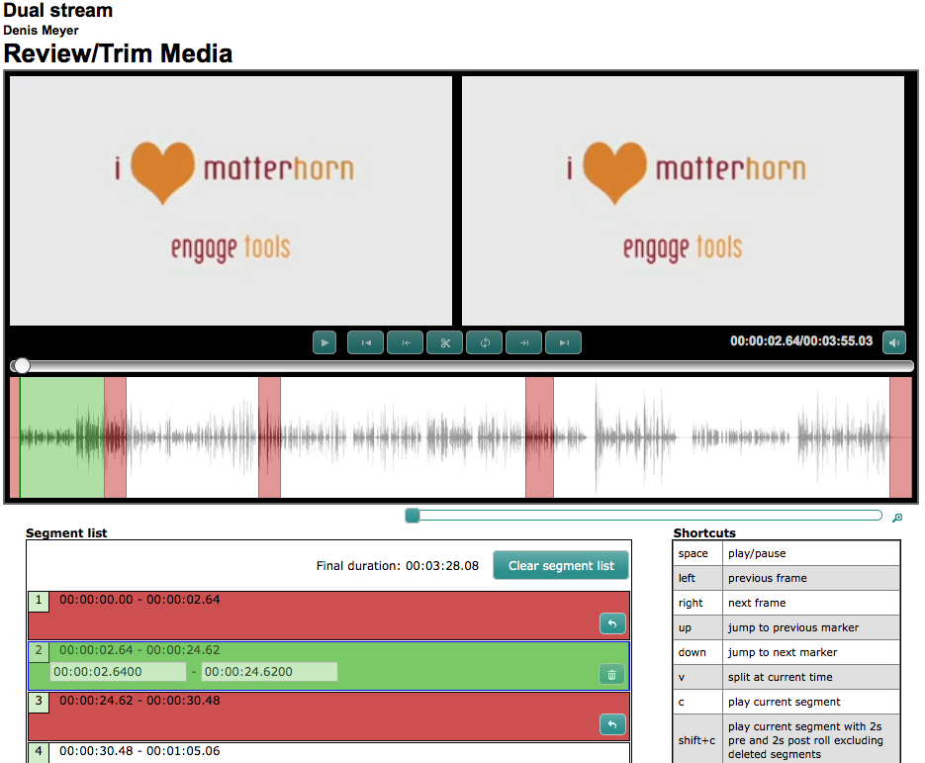Click the left matterhorn video stream
Image resolution: width=925 pixels, height=763 pixels.
(231, 201)
